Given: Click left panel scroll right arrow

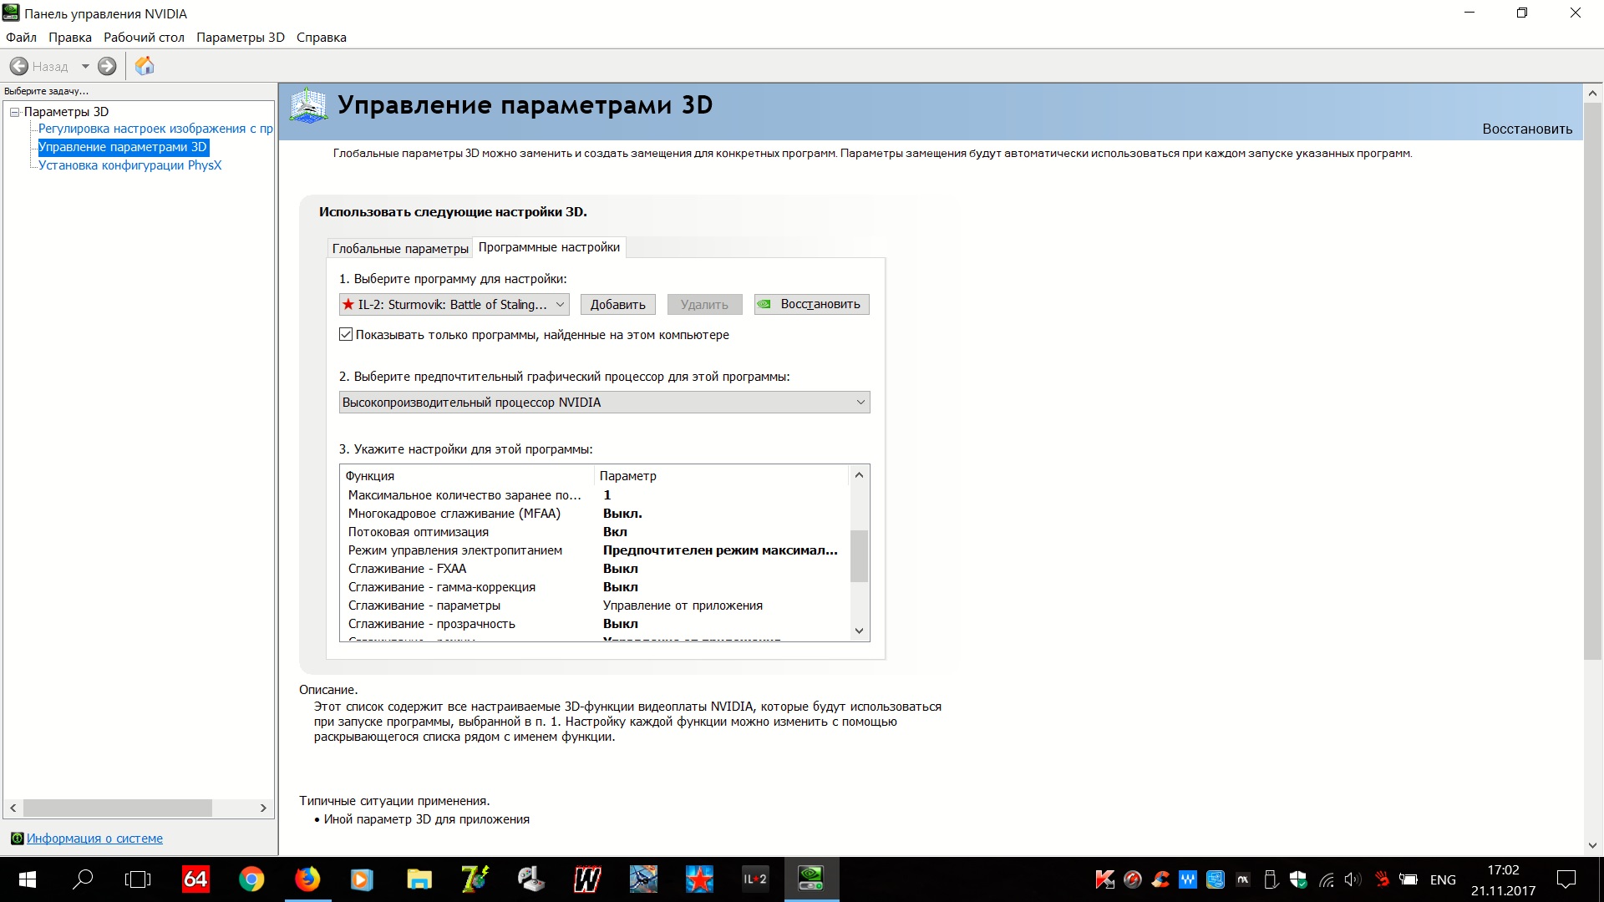Looking at the screenshot, I should pyautogui.click(x=263, y=808).
